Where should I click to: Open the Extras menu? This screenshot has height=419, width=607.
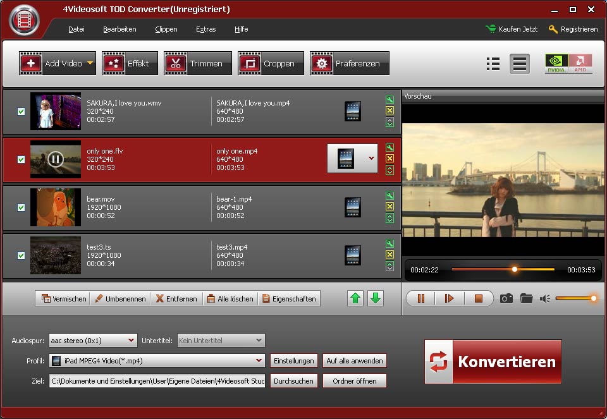205,29
